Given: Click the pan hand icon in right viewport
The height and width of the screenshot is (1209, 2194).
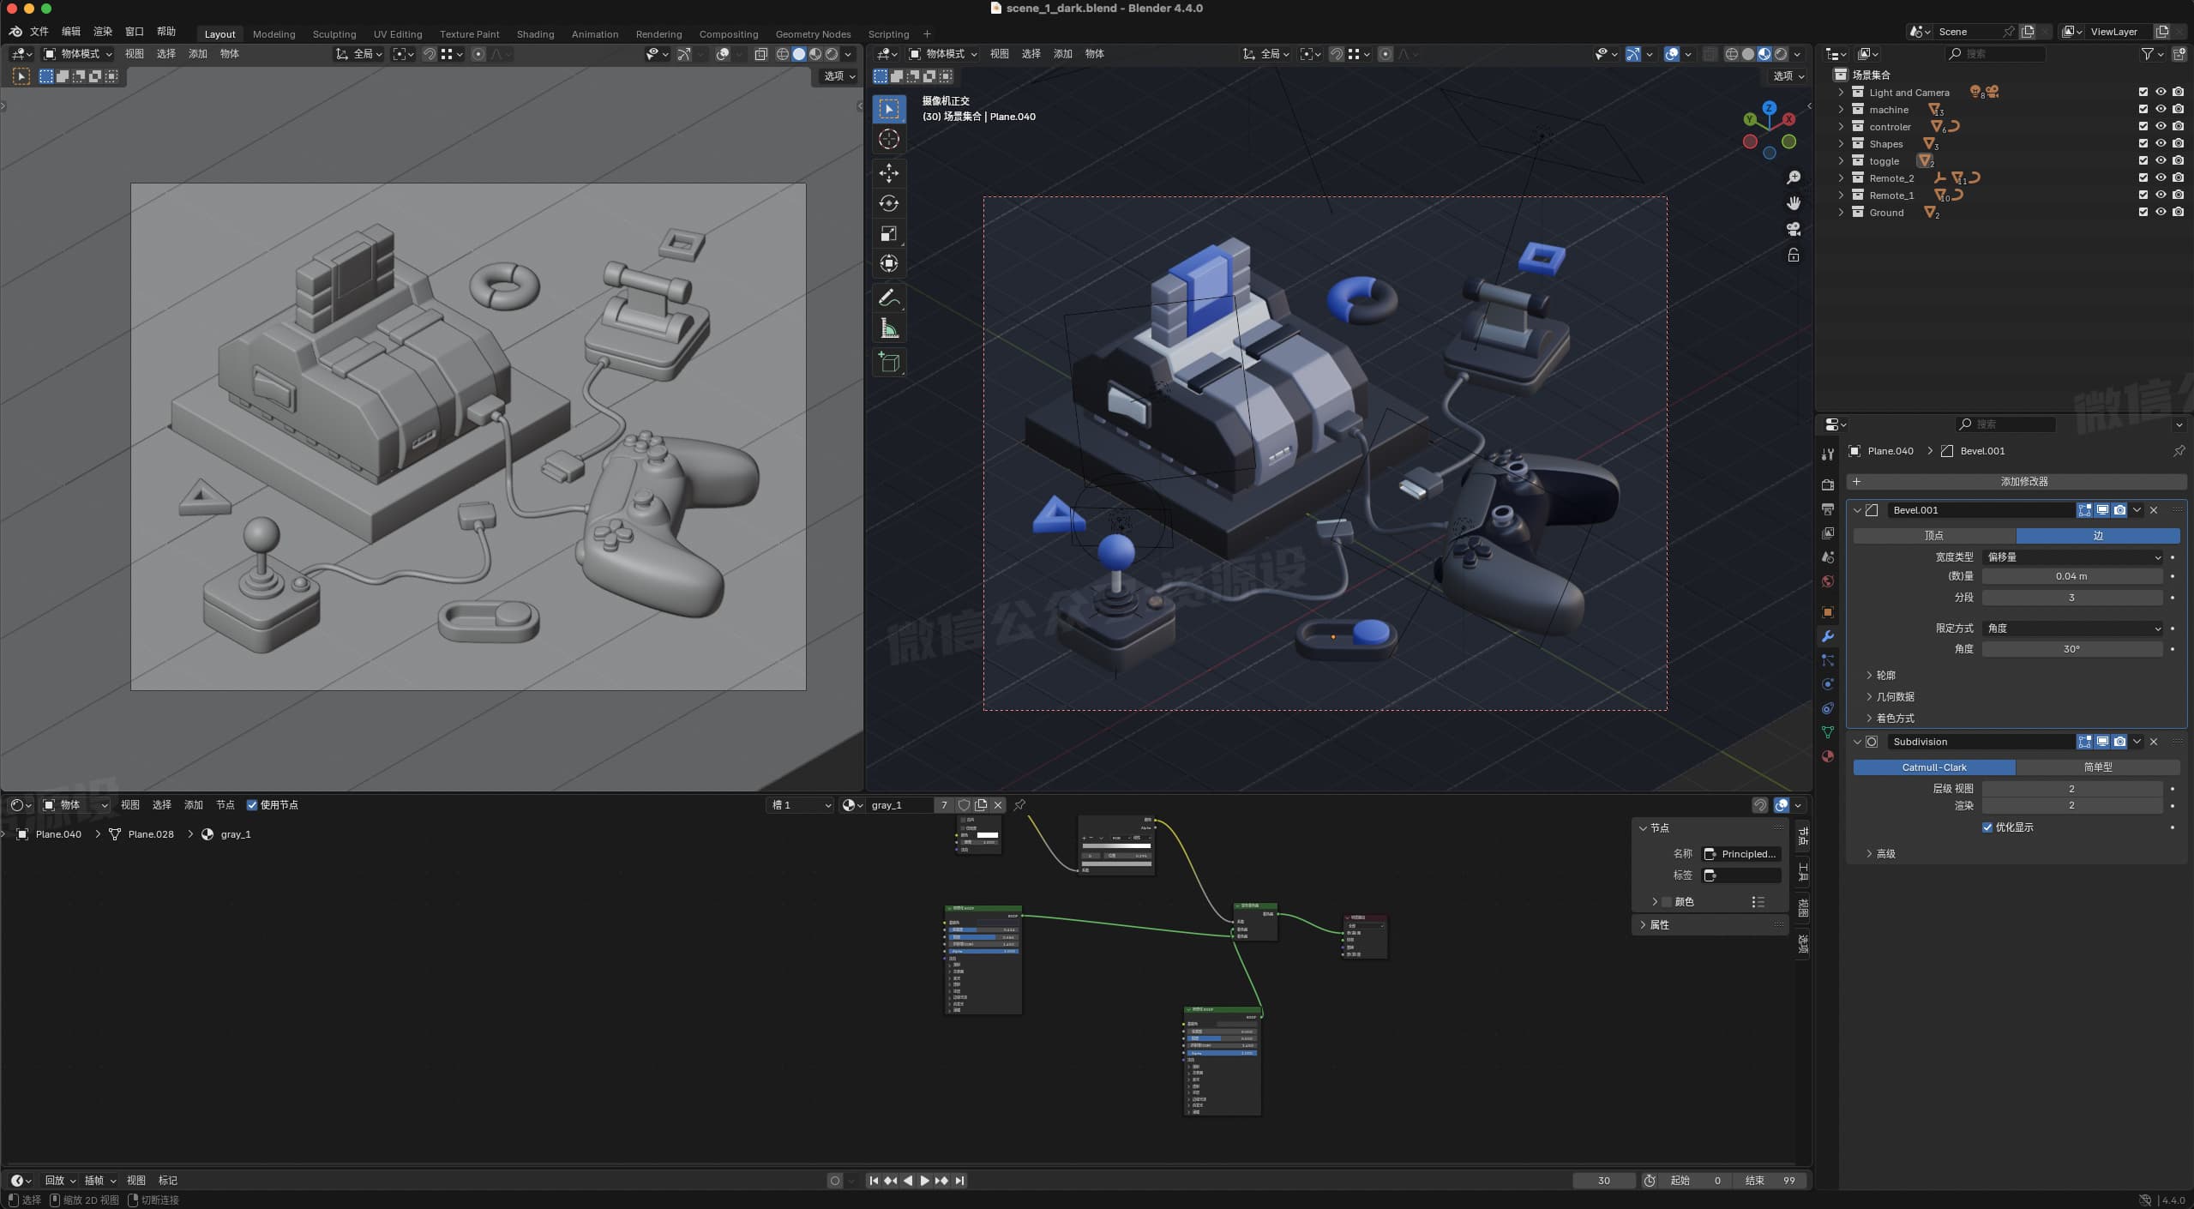Looking at the screenshot, I should pyautogui.click(x=1793, y=203).
